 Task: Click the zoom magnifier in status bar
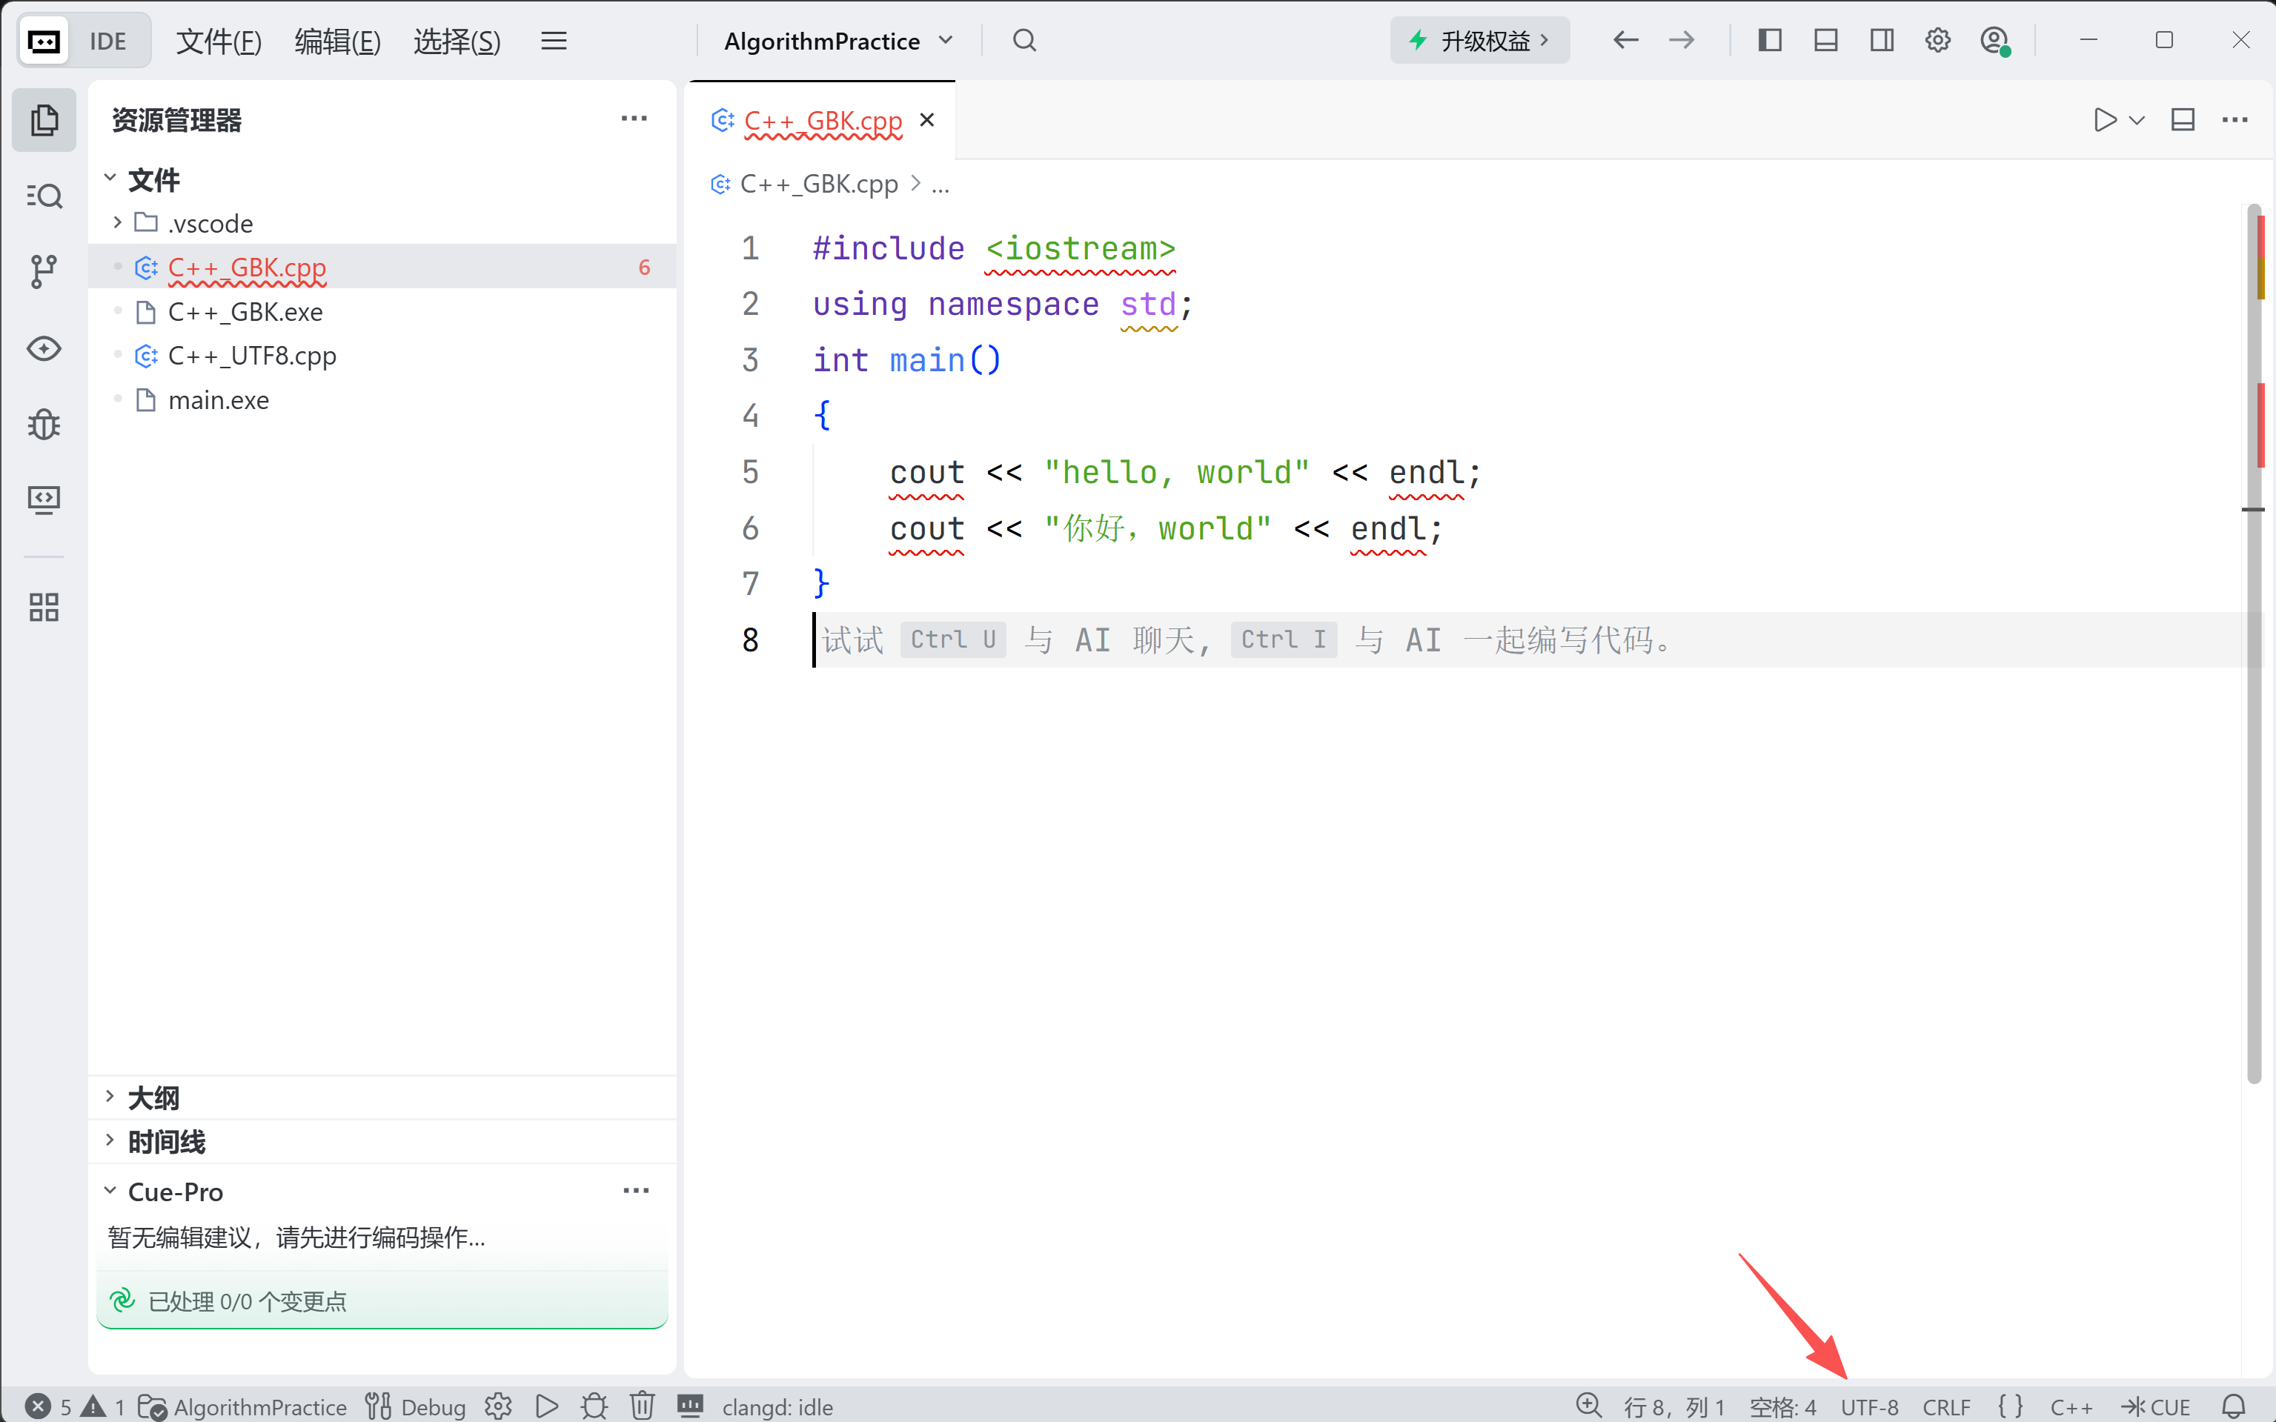coord(1588,1406)
